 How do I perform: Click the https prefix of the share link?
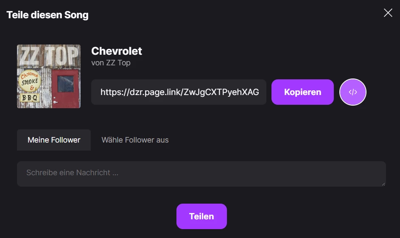[112, 92]
